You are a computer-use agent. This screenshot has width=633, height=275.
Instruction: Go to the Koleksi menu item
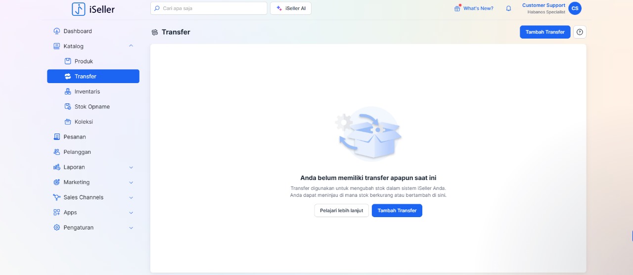click(x=84, y=122)
